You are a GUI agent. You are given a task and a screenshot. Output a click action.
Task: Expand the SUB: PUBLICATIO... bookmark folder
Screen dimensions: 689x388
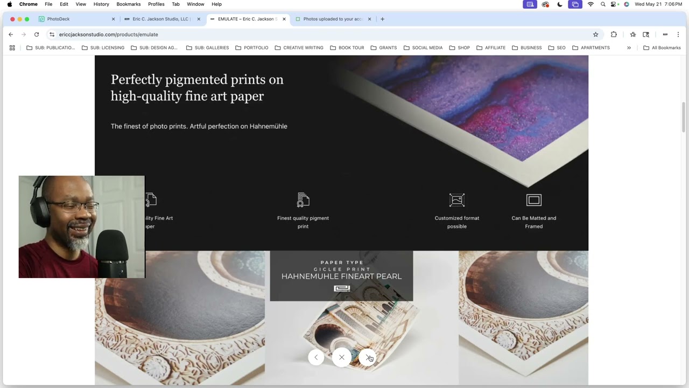point(51,47)
